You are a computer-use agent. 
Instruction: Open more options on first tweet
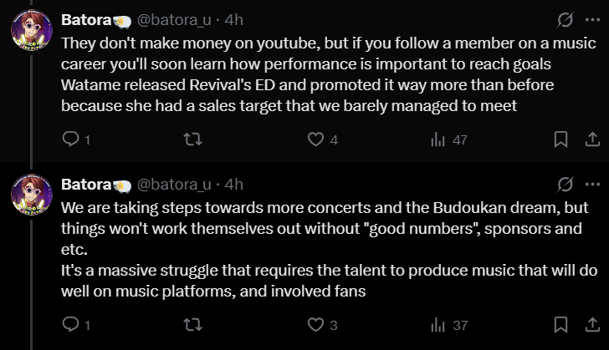(591, 20)
